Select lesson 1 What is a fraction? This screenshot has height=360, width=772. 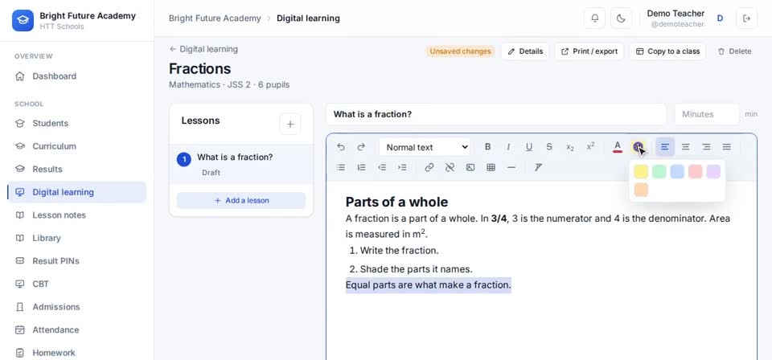(x=241, y=164)
